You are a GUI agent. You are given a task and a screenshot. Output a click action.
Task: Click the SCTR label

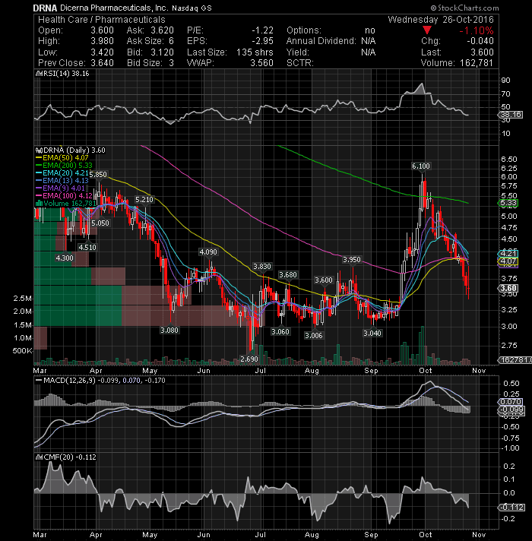tap(299, 63)
